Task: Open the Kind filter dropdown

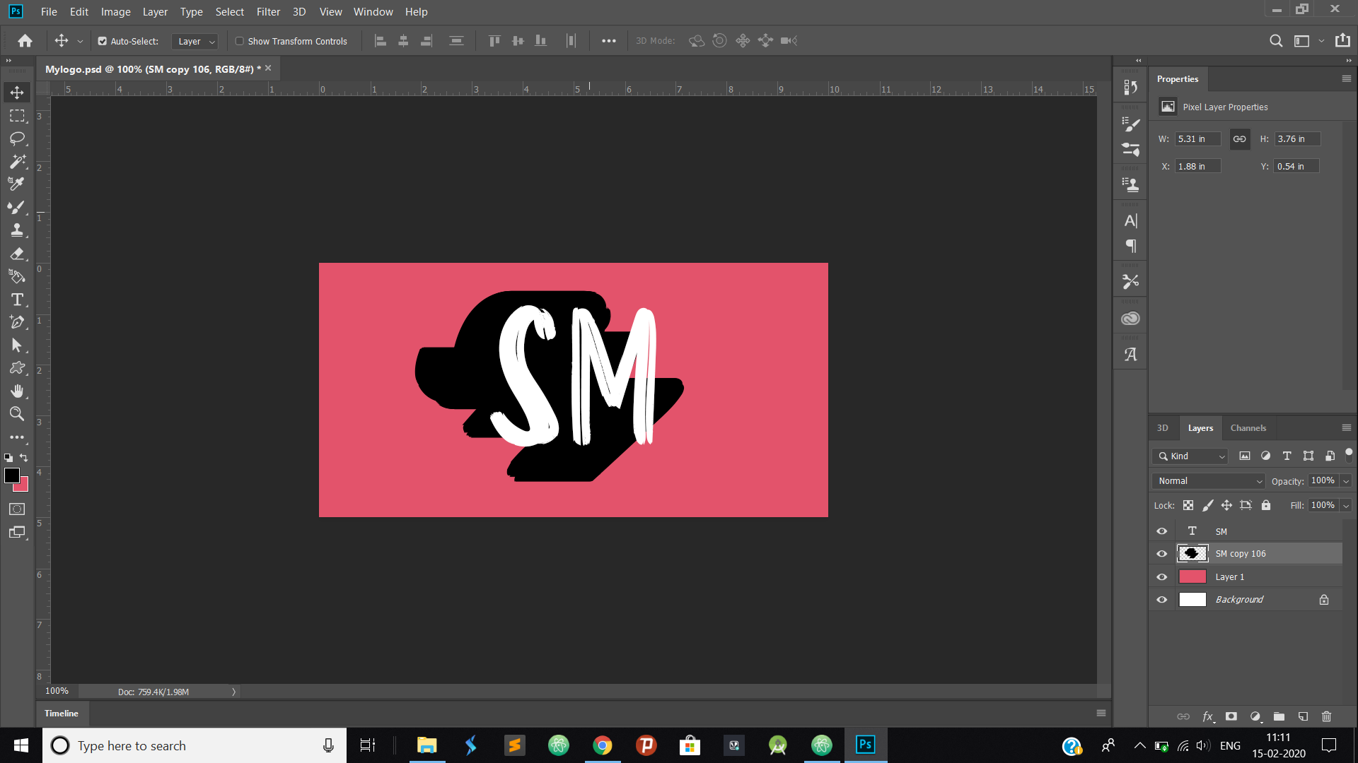Action: [x=1190, y=456]
